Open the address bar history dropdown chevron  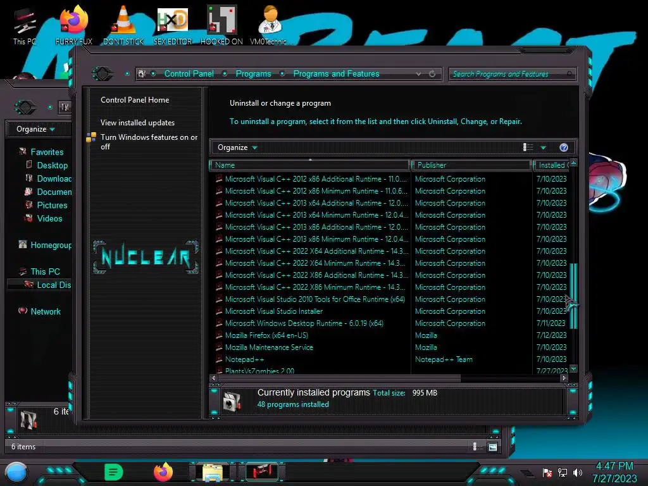[419, 74]
